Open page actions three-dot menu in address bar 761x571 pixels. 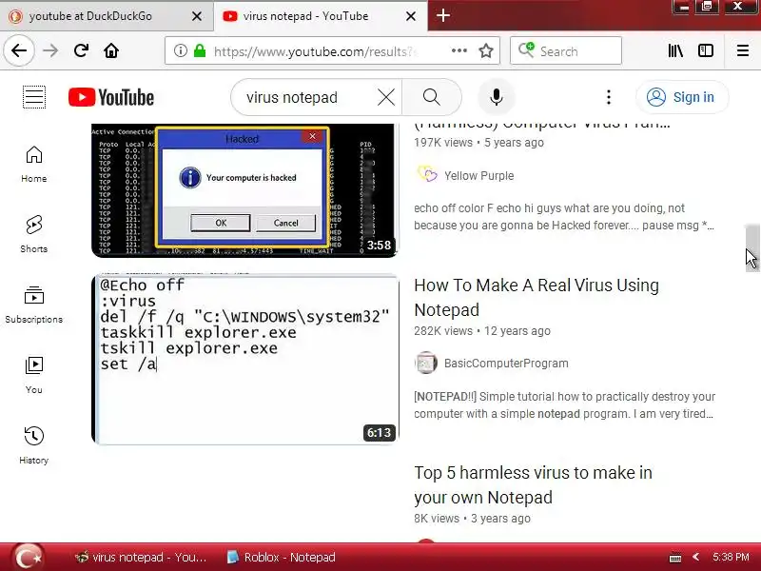tap(459, 50)
